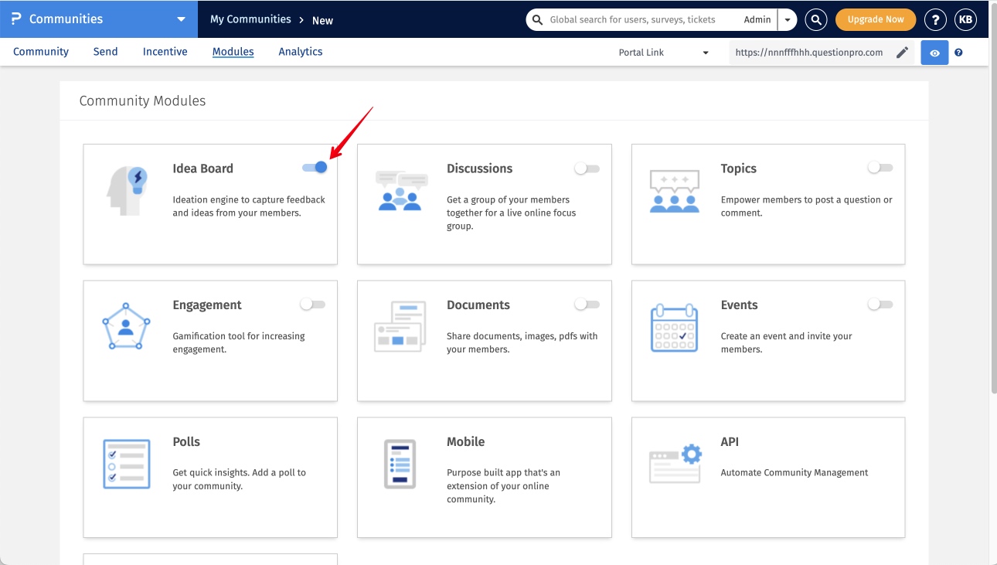The height and width of the screenshot is (565, 997).
Task: Click the eye preview portal button
Action: click(934, 53)
